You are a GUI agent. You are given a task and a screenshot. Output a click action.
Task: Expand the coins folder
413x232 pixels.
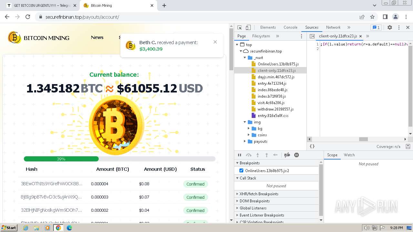tap(248, 135)
